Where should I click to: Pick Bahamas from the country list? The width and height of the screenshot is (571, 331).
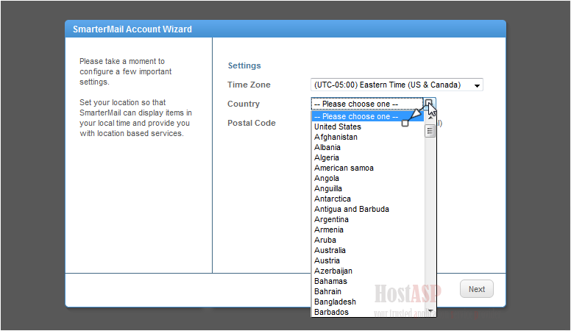[x=330, y=281]
